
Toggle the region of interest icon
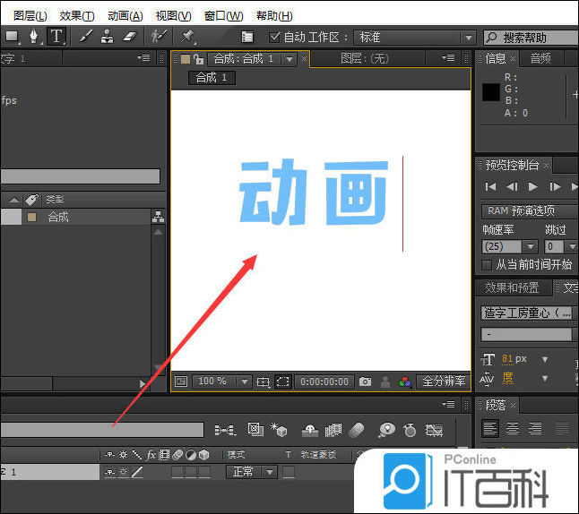pyautogui.click(x=282, y=381)
